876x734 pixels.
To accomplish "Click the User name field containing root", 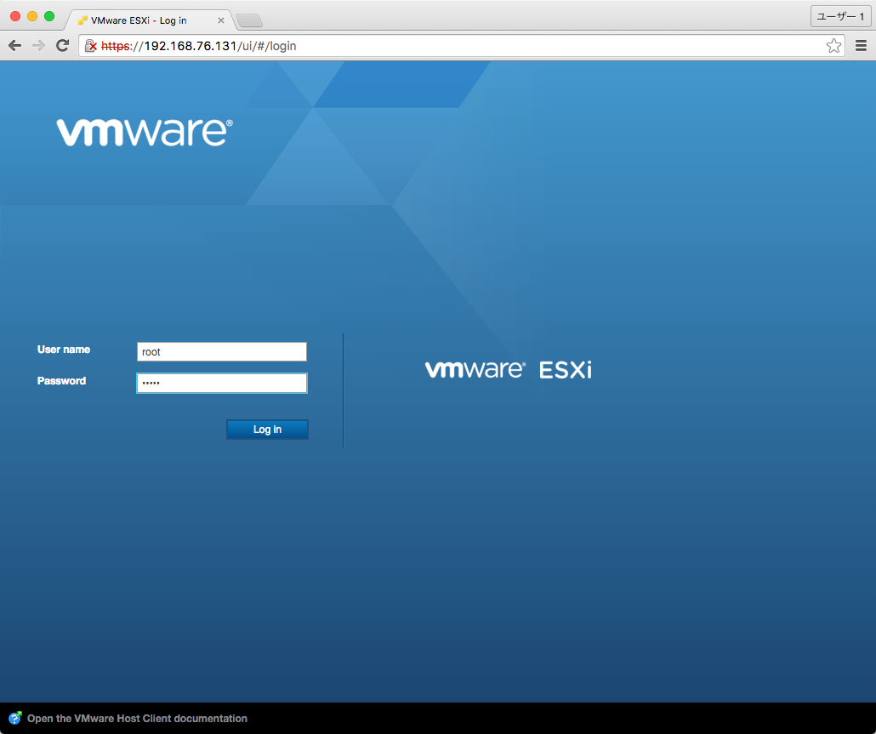I will pyautogui.click(x=221, y=351).
